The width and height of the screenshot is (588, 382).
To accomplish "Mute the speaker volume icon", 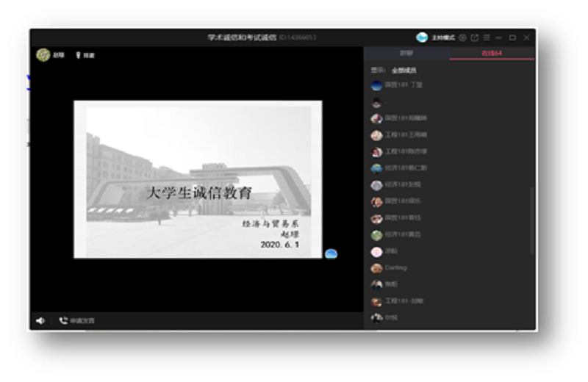I will tap(40, 320).
